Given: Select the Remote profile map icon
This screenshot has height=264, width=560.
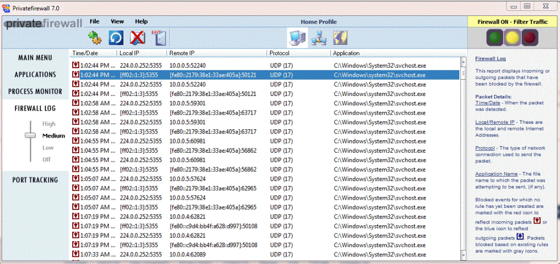Looking at the screenshot, I should pos(340,38).
